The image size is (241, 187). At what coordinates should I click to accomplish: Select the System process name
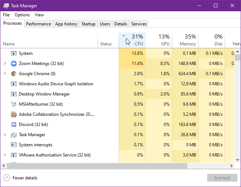(x=26, y=53)
